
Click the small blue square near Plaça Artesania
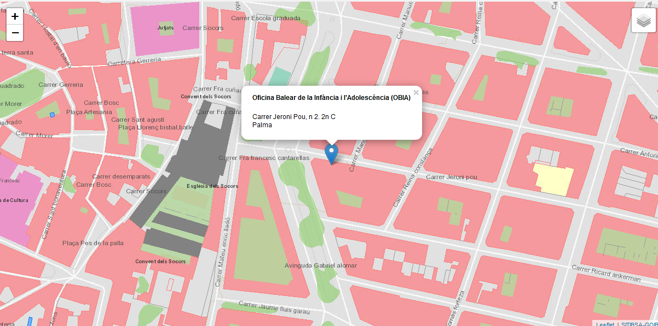pos(53,115)
